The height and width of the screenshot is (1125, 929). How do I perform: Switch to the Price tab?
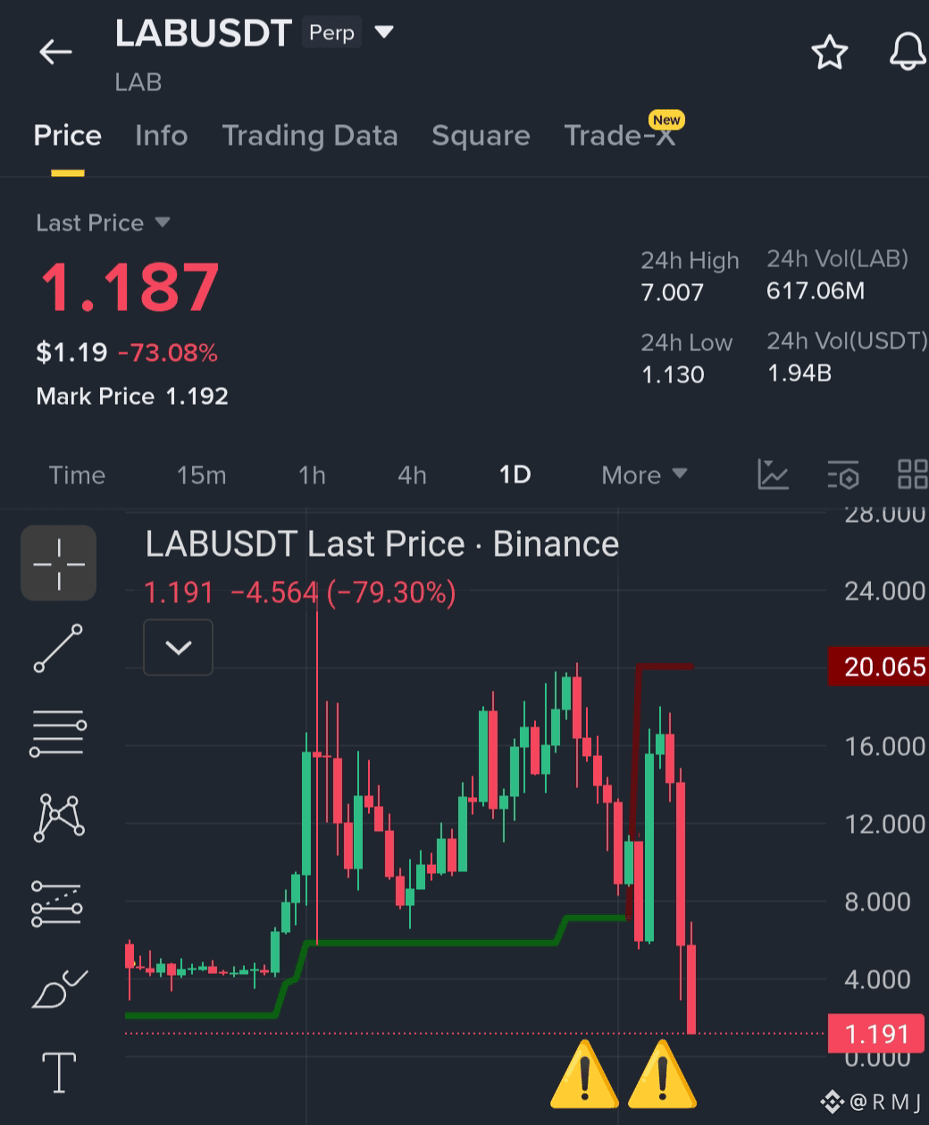click(67, 136)
